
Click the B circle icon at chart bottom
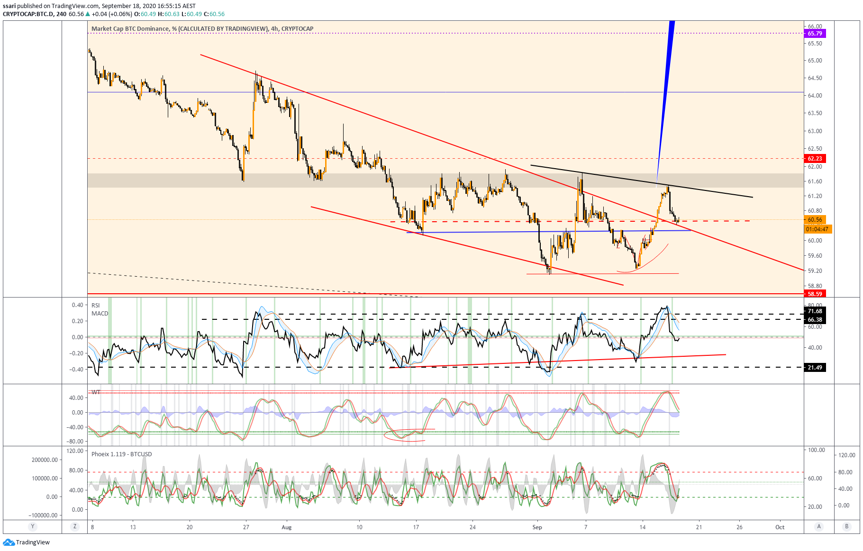click(x=846, y=526)
